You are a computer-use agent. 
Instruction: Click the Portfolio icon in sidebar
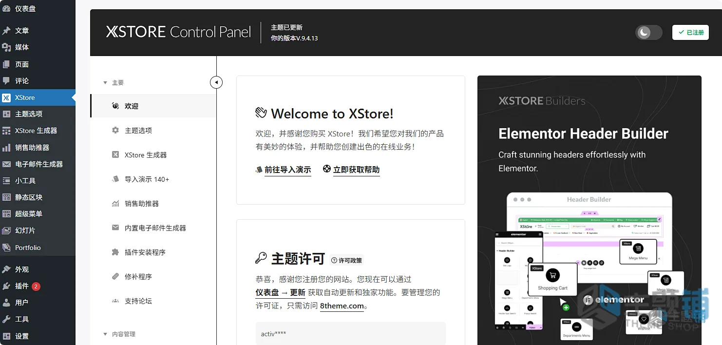click(6, 248)
